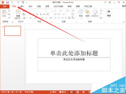Open Clipboard (剪贴板) dialog launcher
The image size is (126, 94).
click(x=12, y=22)
